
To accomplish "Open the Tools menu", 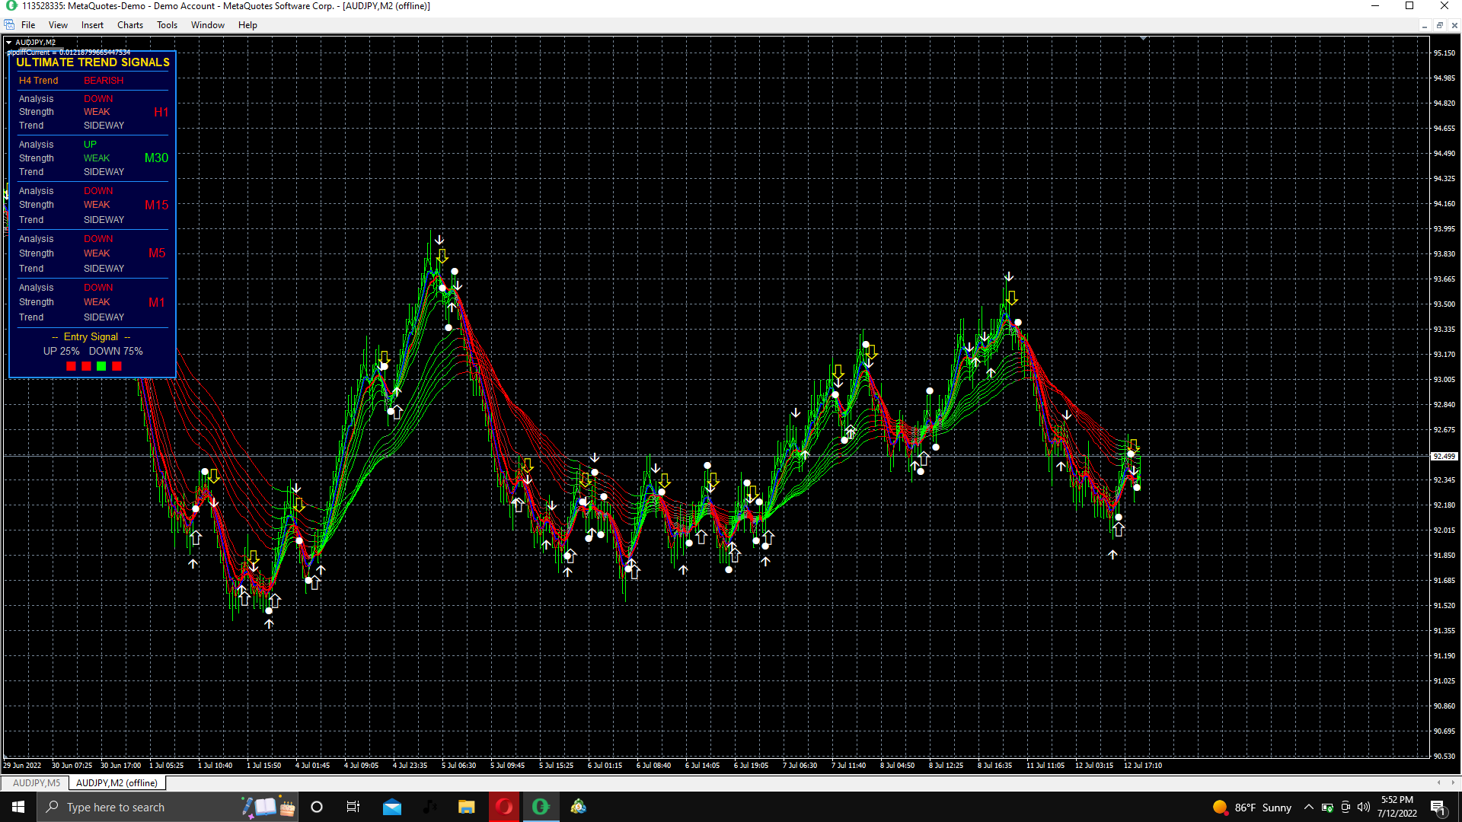I will coord(167,25).
